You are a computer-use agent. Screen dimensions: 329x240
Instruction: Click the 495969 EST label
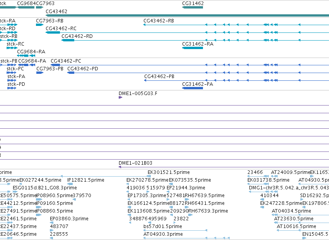(x=157, y=219)
